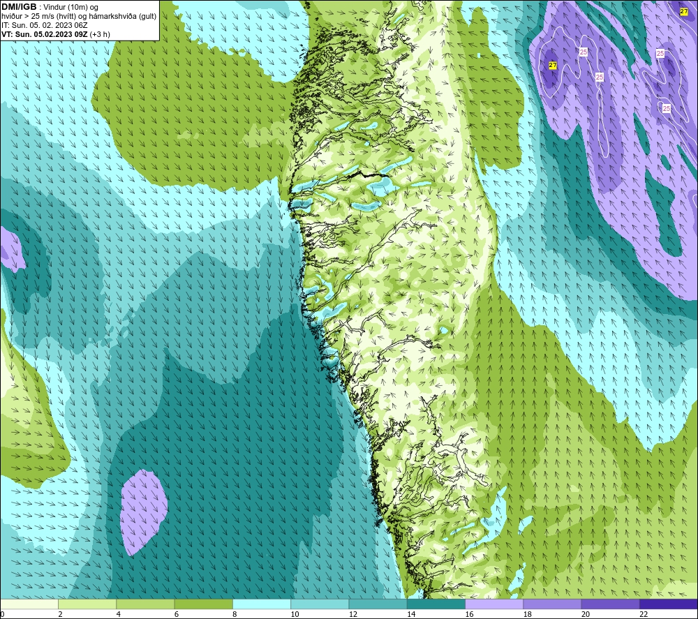The width and height of the screenshot is (698, 619).
Task: Click the 'IT: Sun. 05. 02. 2023 06Z' text
Action: (45, 25)
